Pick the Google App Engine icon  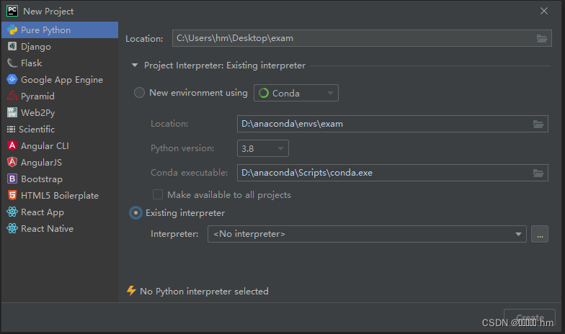(12, 79)
